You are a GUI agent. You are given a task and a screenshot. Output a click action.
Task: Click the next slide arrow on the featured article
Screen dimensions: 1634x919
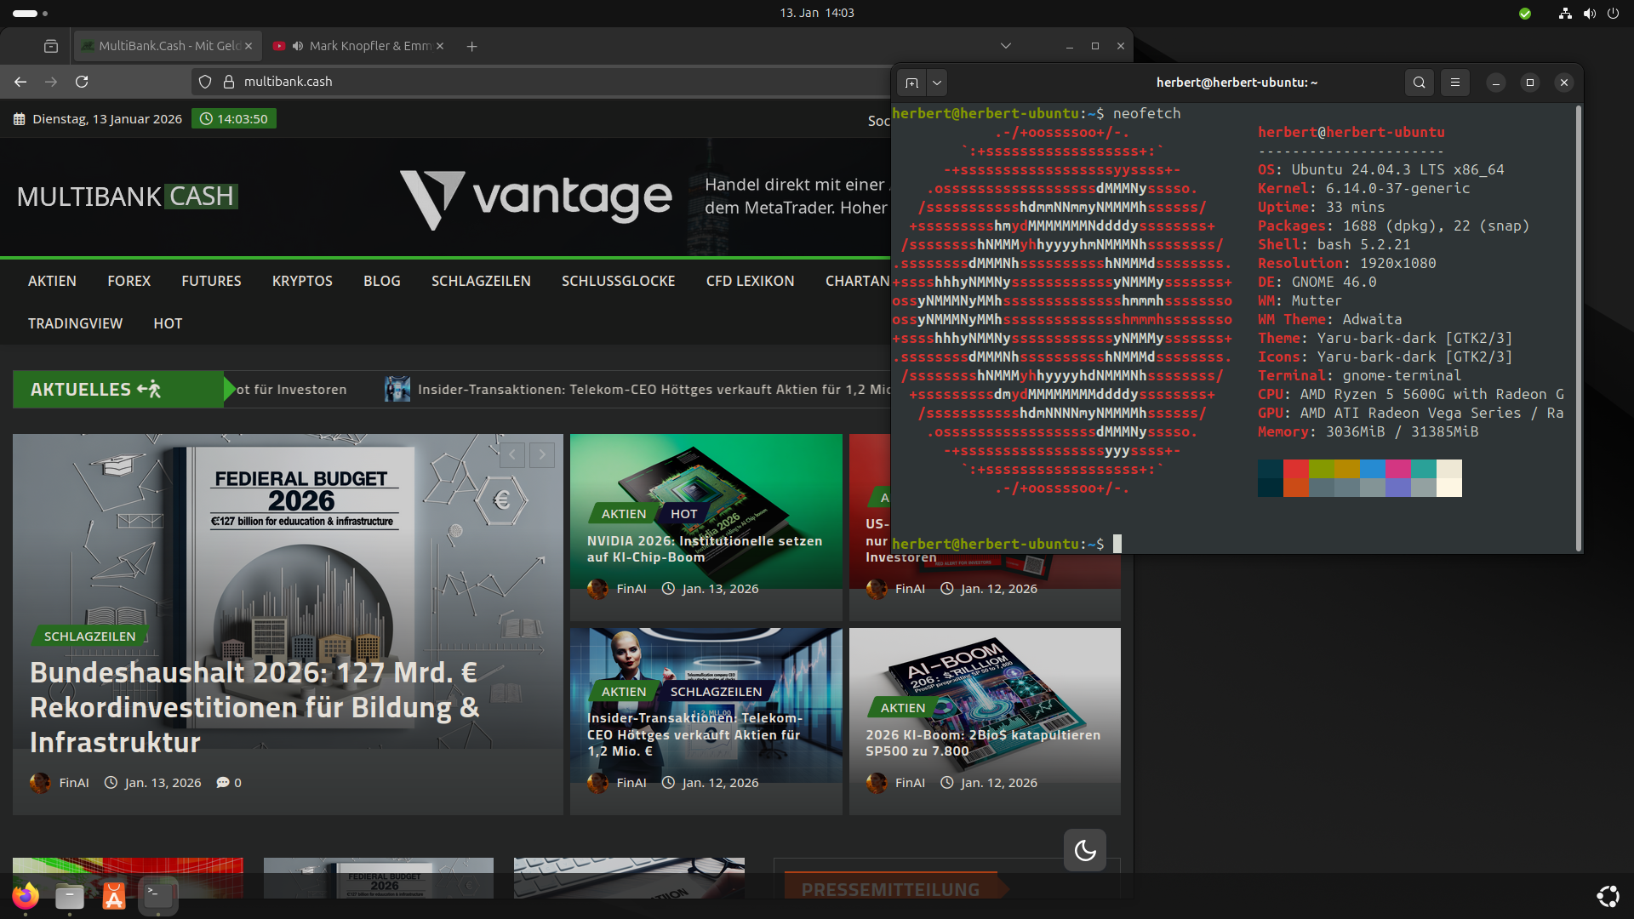[542, 454]
